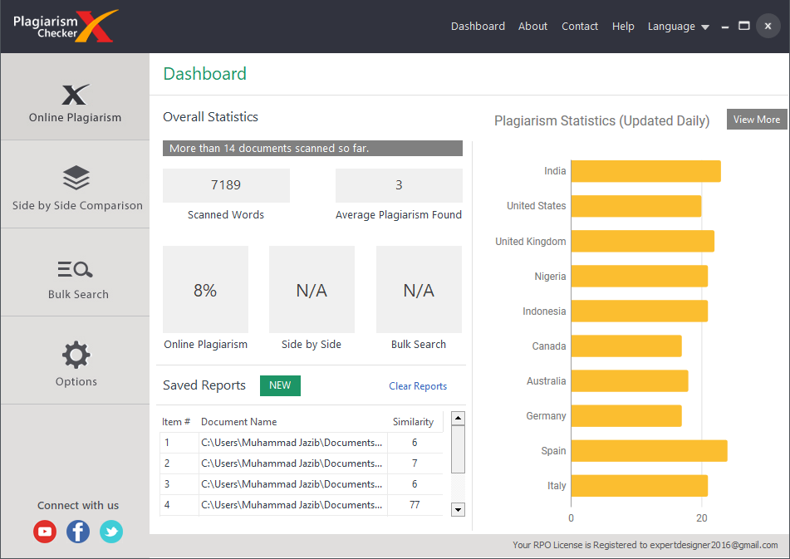Image resolution: width=790 pixels, height=559 pixels.
Task: Open the Bulk Search magnifier icon
Action: [x=75, y=269]
